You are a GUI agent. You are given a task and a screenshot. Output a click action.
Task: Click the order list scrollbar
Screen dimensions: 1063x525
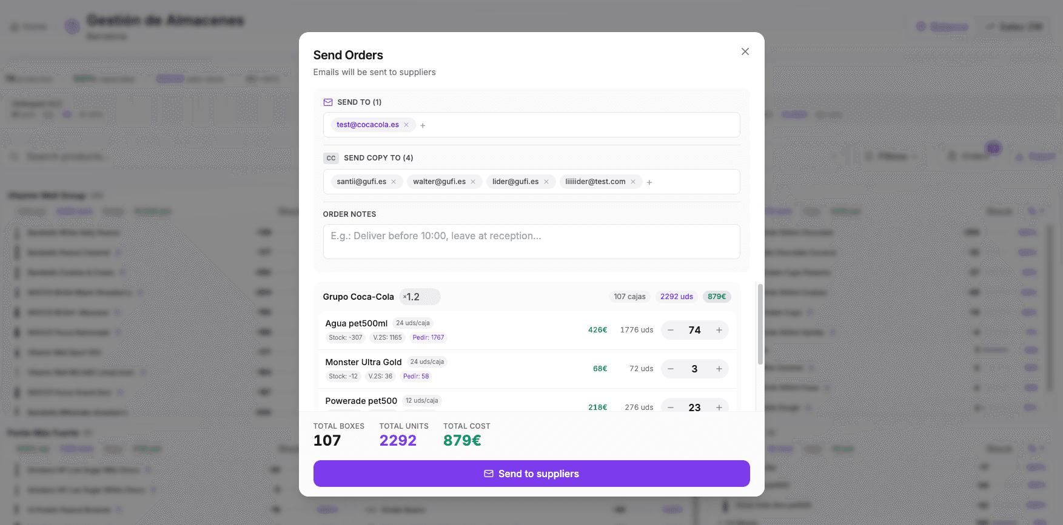click(x=760, y=324)
